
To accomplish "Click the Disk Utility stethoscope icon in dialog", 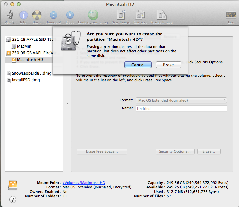I will click(71, 41).
